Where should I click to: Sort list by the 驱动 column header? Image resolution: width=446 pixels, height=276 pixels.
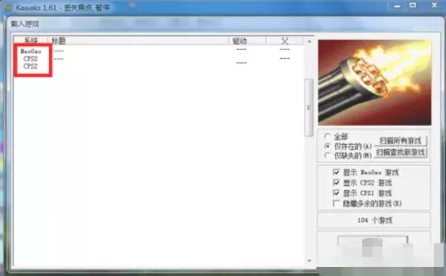tap(248, 41)
